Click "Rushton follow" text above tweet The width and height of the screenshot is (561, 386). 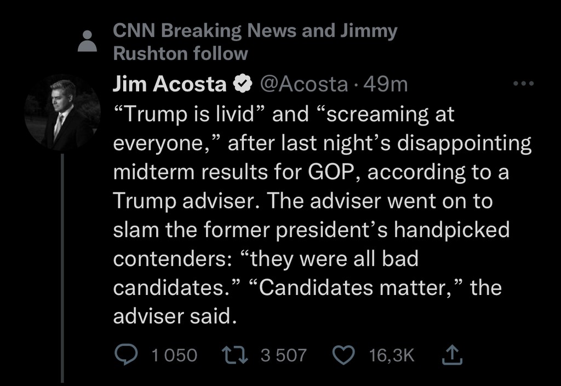180,53
